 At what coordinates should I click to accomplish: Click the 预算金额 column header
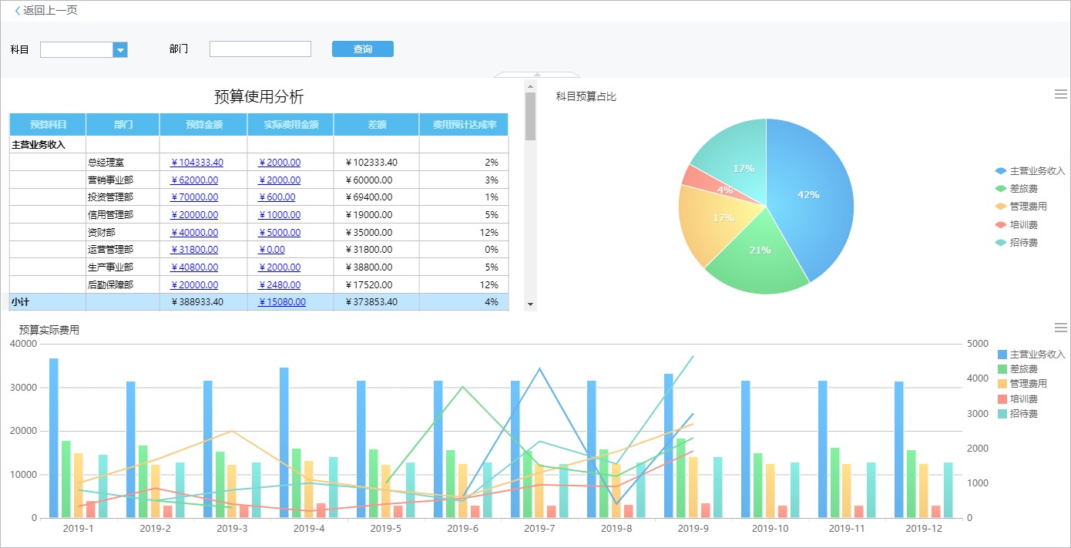click(203, 124)
